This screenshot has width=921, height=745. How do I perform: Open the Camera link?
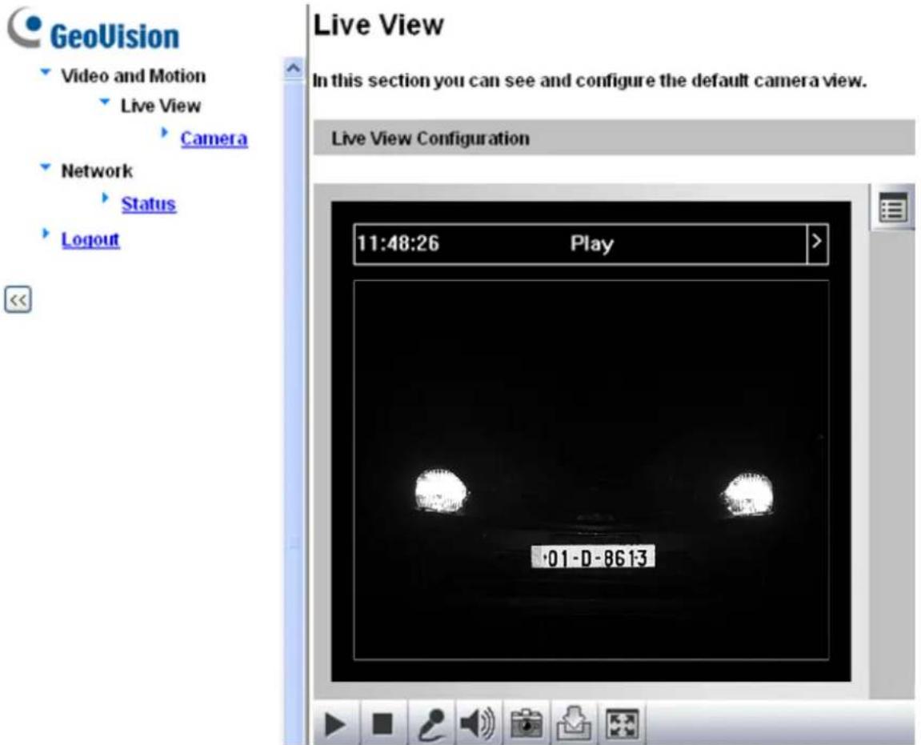214,138
